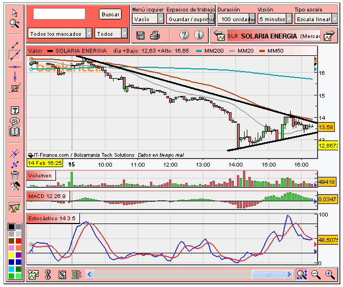The height and width of the screenshot is (287, 343).
Task: Click the MM50 legend entry
Action: [271, 51]
